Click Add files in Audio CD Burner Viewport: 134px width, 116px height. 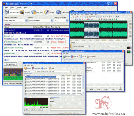pos(66,57)
